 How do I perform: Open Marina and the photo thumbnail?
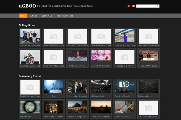[x=125, y=36]
